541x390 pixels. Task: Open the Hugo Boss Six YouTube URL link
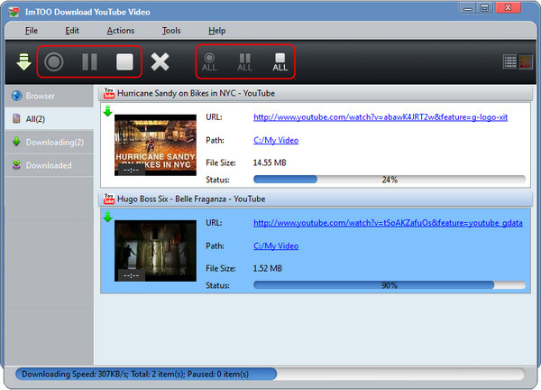pos(388,223)
